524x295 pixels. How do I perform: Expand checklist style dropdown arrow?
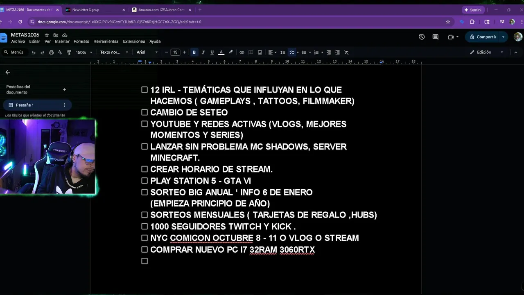(x=298, y=52)
